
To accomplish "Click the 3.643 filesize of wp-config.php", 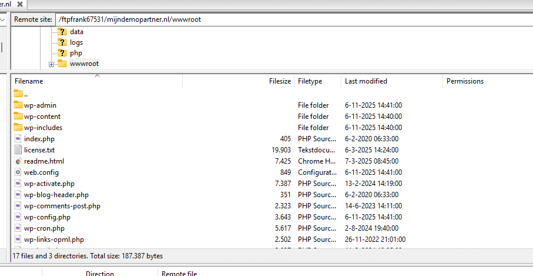I will pos(283,217).
